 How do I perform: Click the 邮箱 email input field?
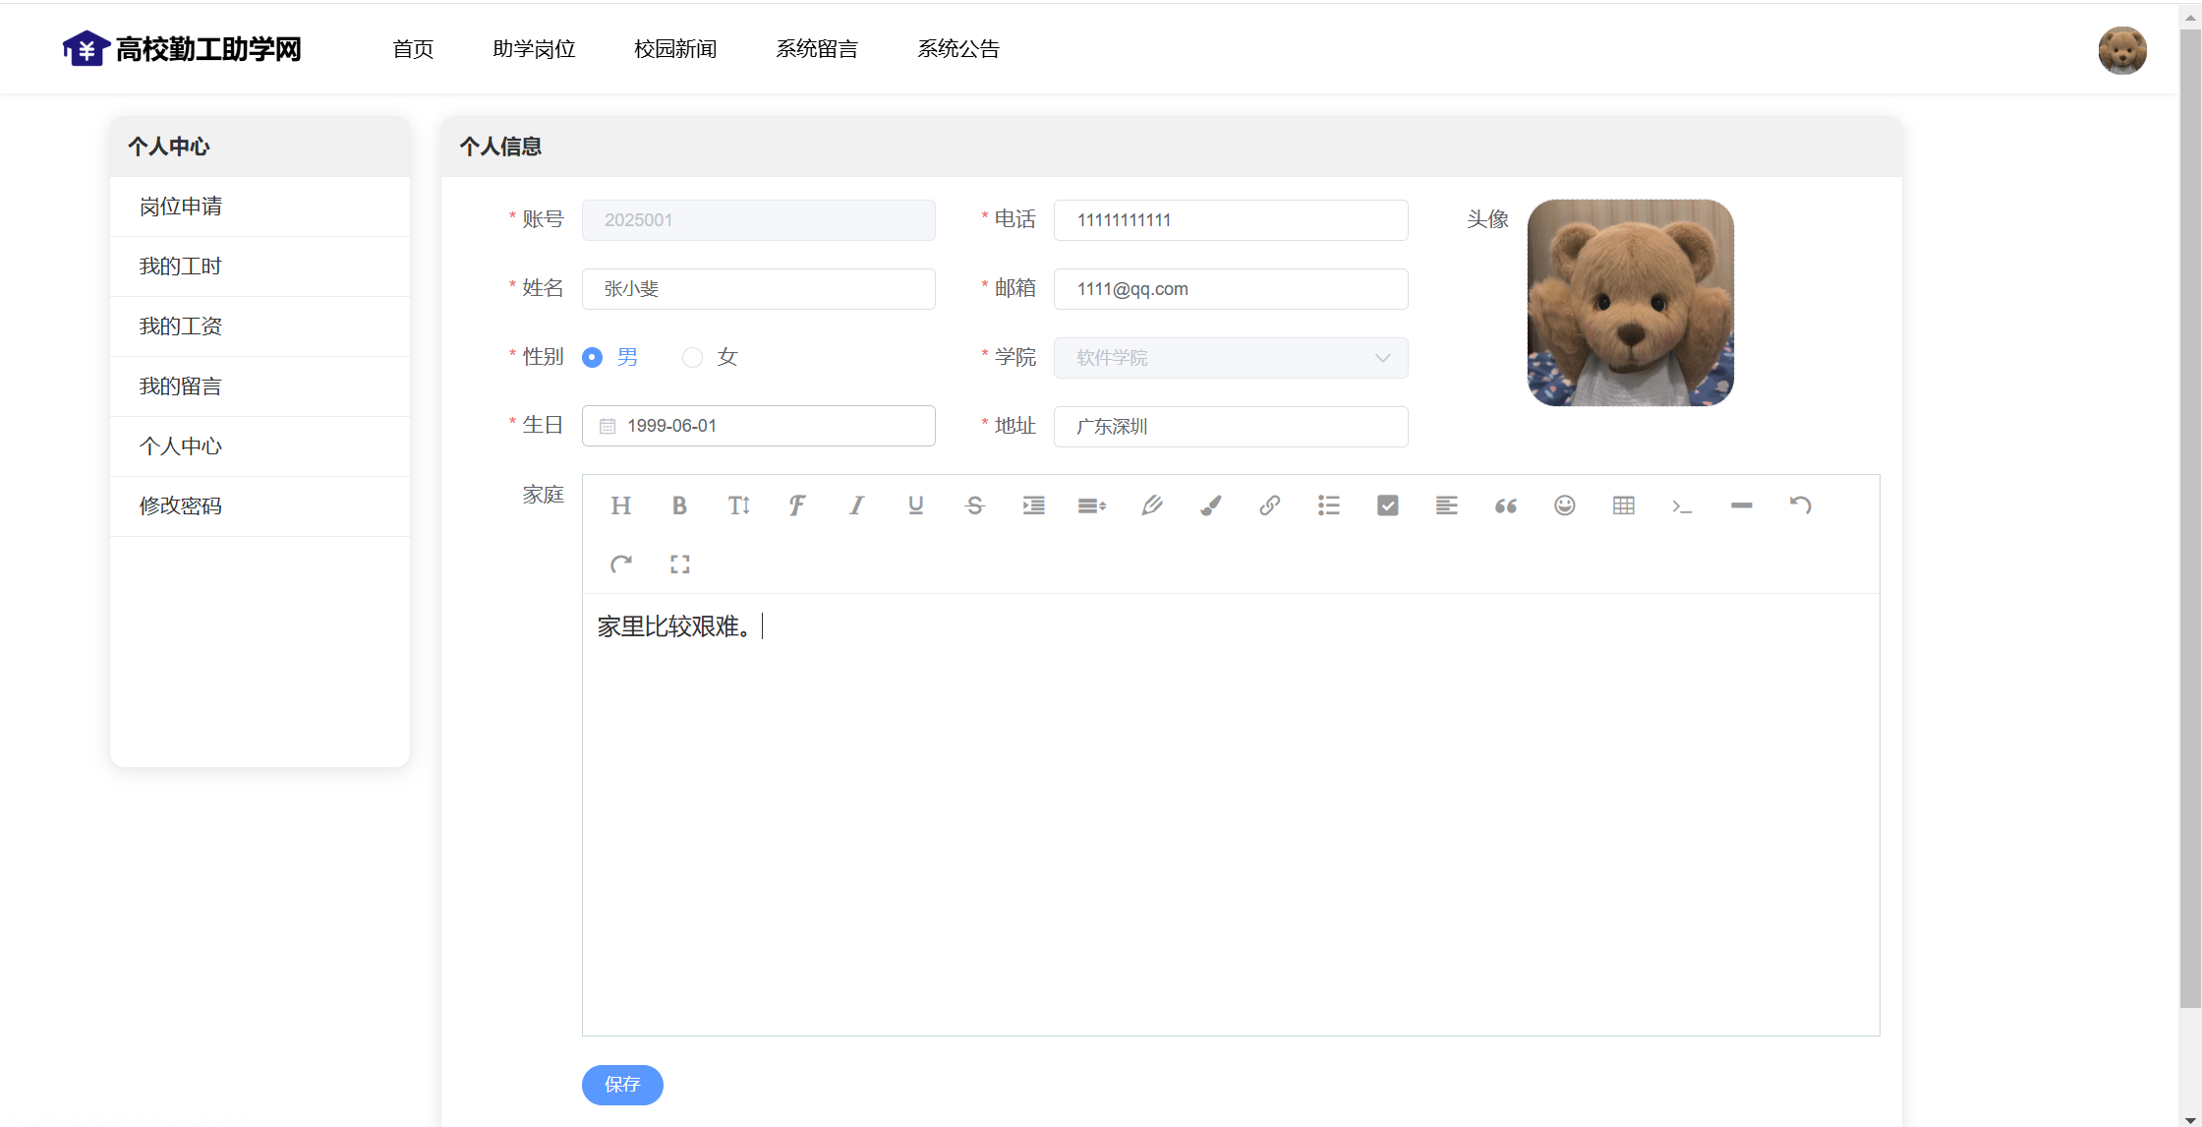(1230, 289)
